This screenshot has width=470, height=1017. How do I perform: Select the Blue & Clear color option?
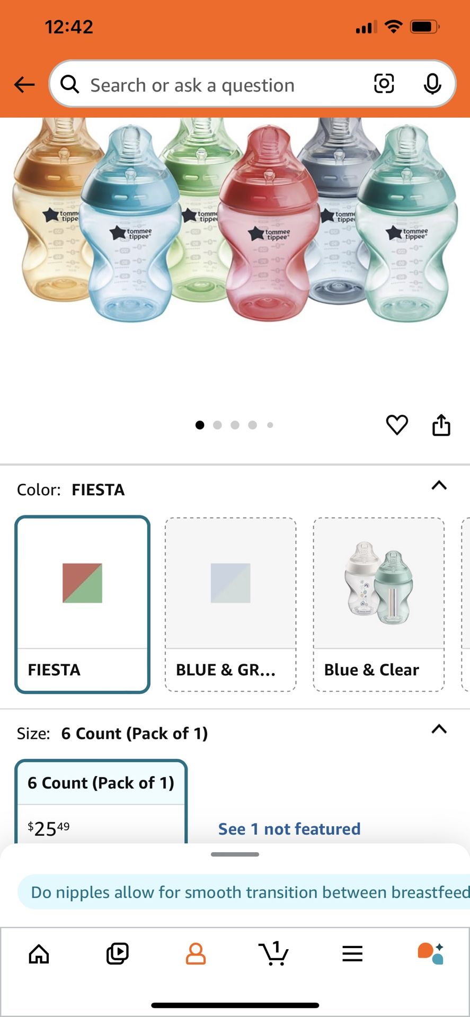coord(378,604)
